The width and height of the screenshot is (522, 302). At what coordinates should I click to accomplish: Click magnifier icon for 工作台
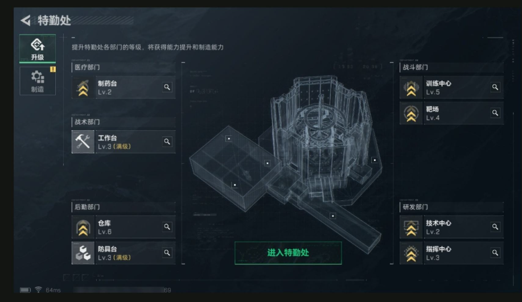click(167, 142)
